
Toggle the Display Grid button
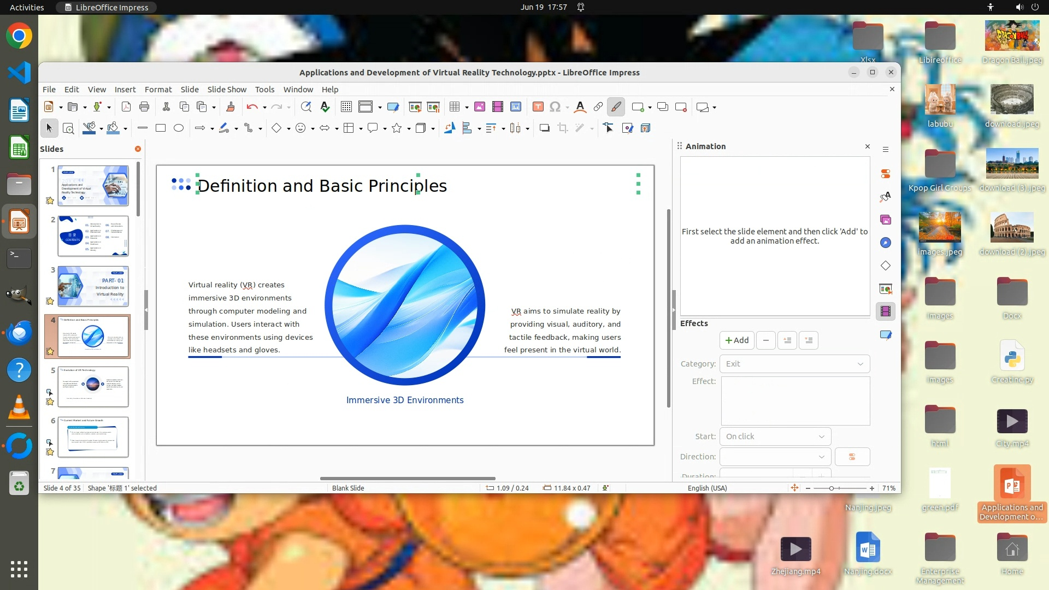(346, 107)
